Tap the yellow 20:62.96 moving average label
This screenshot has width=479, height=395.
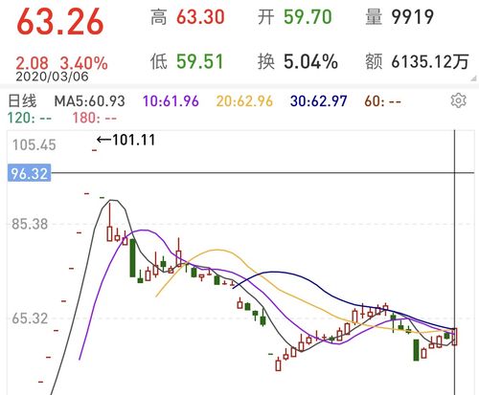(244, 101)
